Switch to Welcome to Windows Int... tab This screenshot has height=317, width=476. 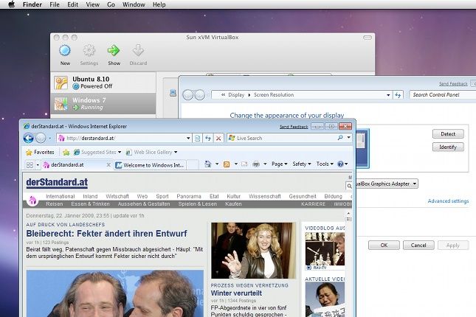(x=151, y=165)
